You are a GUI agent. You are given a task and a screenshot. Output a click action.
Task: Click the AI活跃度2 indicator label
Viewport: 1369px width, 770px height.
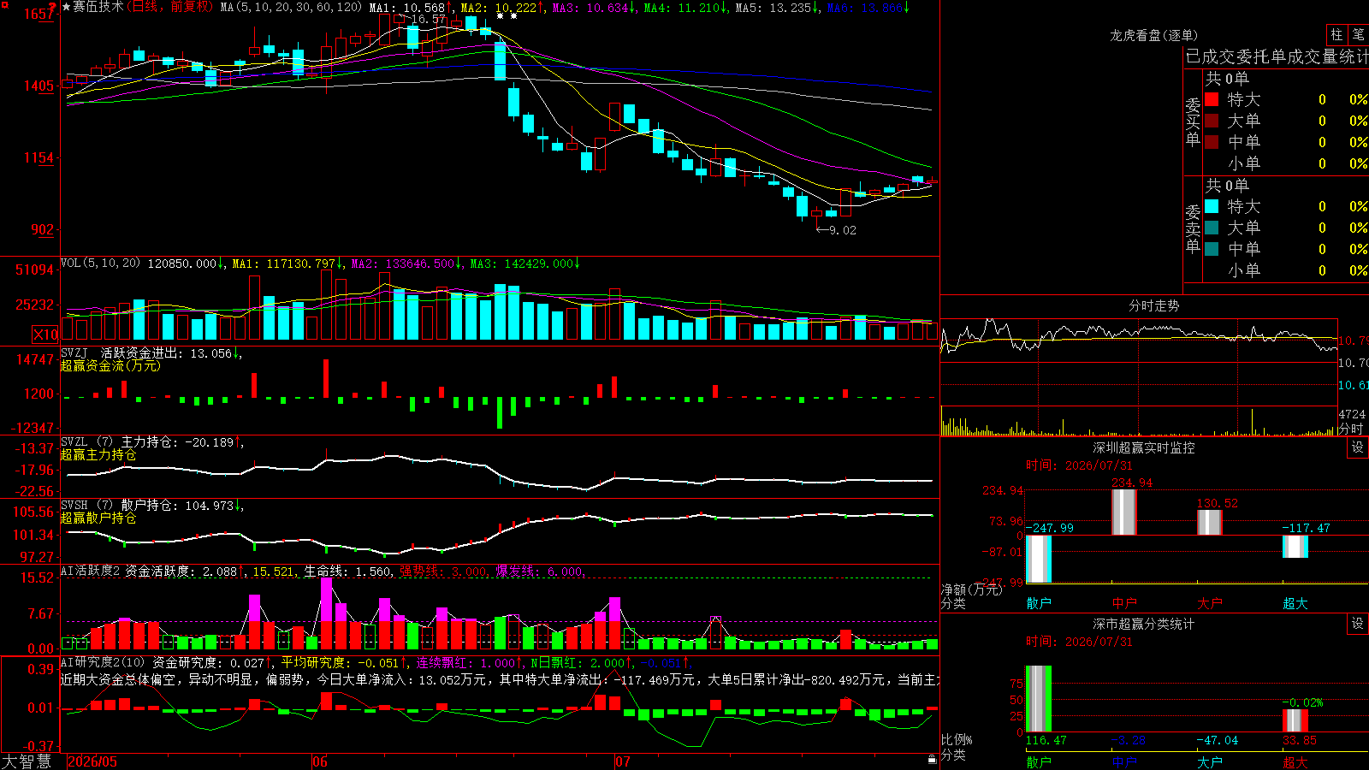tap(91, 571)
